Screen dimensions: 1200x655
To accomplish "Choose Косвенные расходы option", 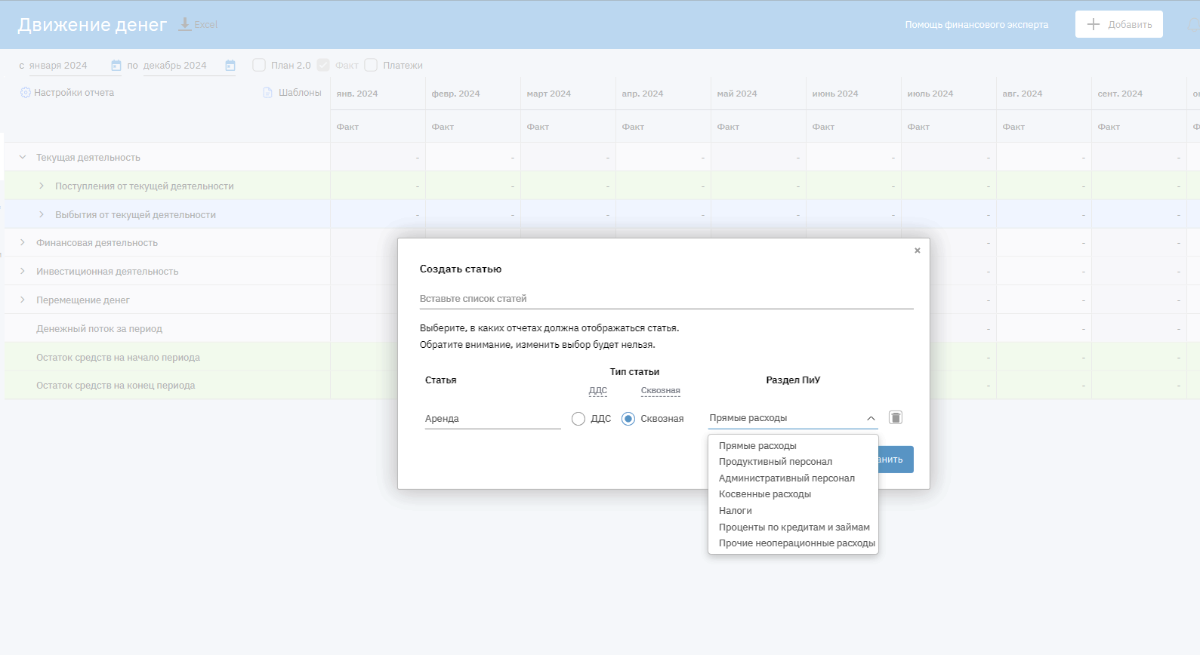I will pyautogui.click(x=765, y=494).
